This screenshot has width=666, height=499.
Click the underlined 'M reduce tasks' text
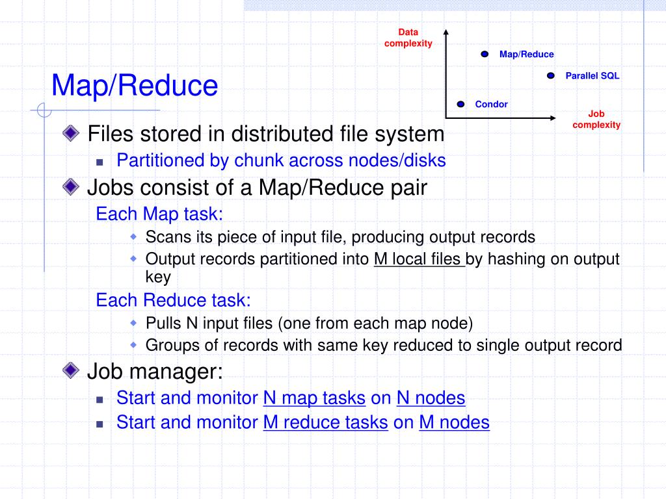tap(326, 422)
